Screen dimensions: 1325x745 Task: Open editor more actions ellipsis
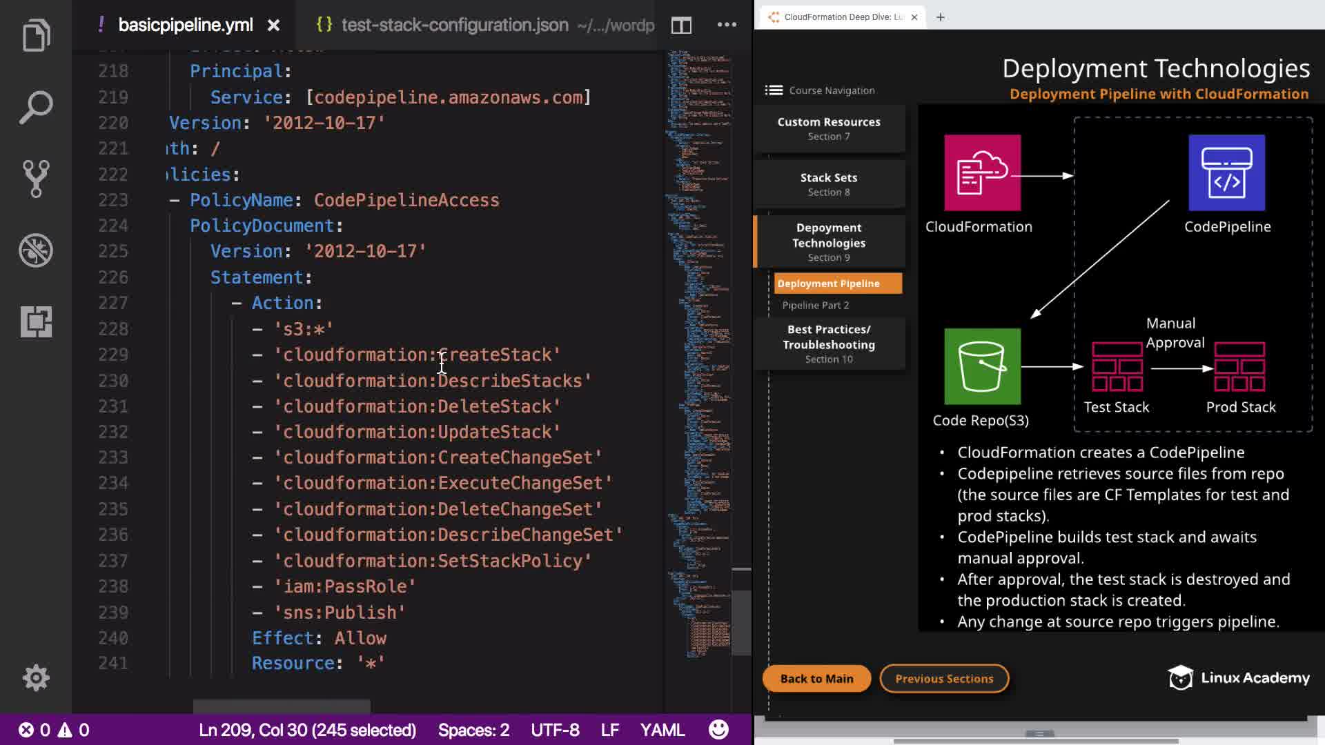tap(727, 25)
